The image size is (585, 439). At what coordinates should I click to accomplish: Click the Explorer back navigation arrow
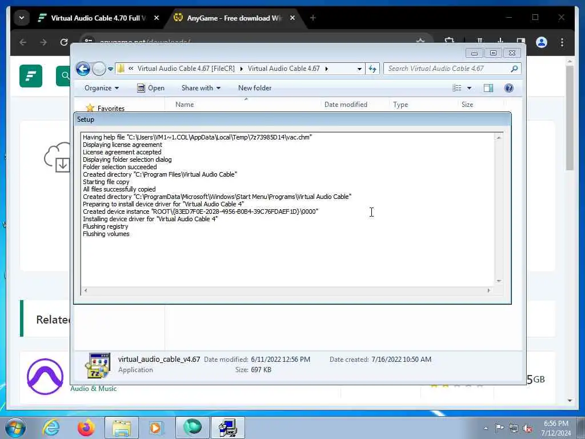pos(83,69)
